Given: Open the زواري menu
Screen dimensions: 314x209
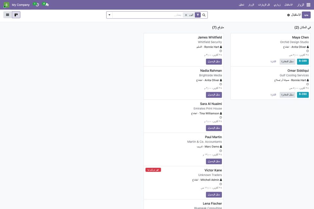Looking at the screenshot, I should pyautogui.click(x=277, y=5).
